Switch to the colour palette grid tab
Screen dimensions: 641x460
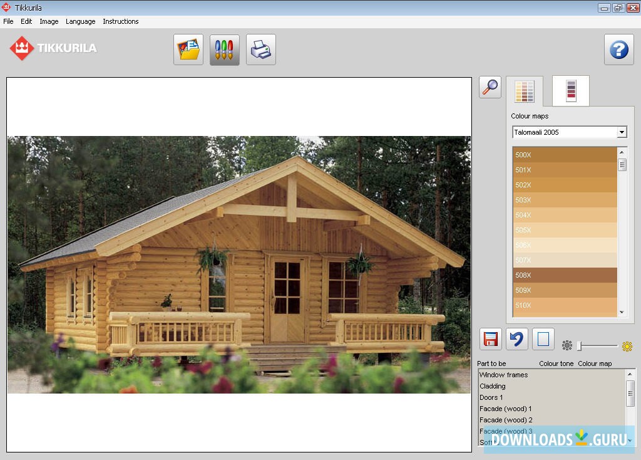pos(525,91)
